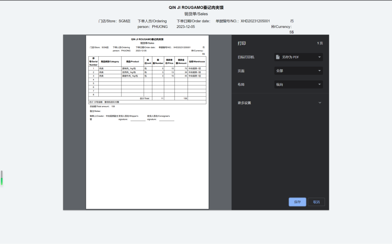This screenshot has height=244, width=392.
Task: Click the 打印 dialog heading
Action: pos(242,43)
